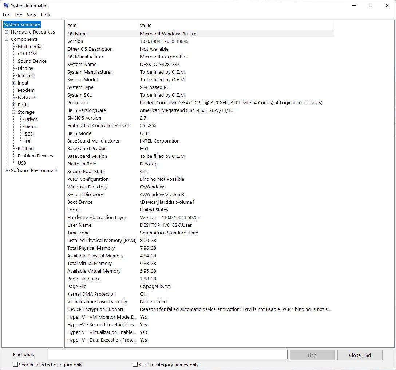This screenshot has height=370, width=396.
Task: Open the Help menu
Action: pyautogui.click(x=45, y=15)
